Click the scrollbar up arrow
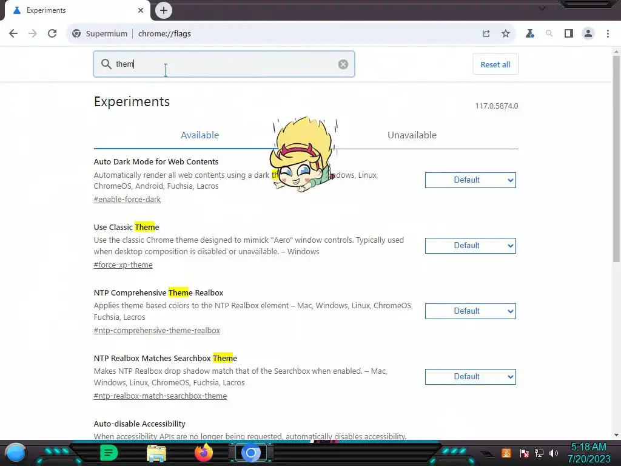Viewport: 621px width, 466px height. click(616, 52)
